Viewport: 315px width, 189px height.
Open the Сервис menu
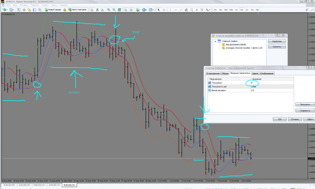(x=45, y=5)
